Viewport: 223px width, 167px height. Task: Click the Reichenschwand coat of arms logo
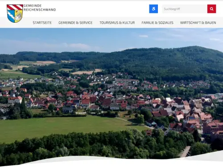point(15,13)
